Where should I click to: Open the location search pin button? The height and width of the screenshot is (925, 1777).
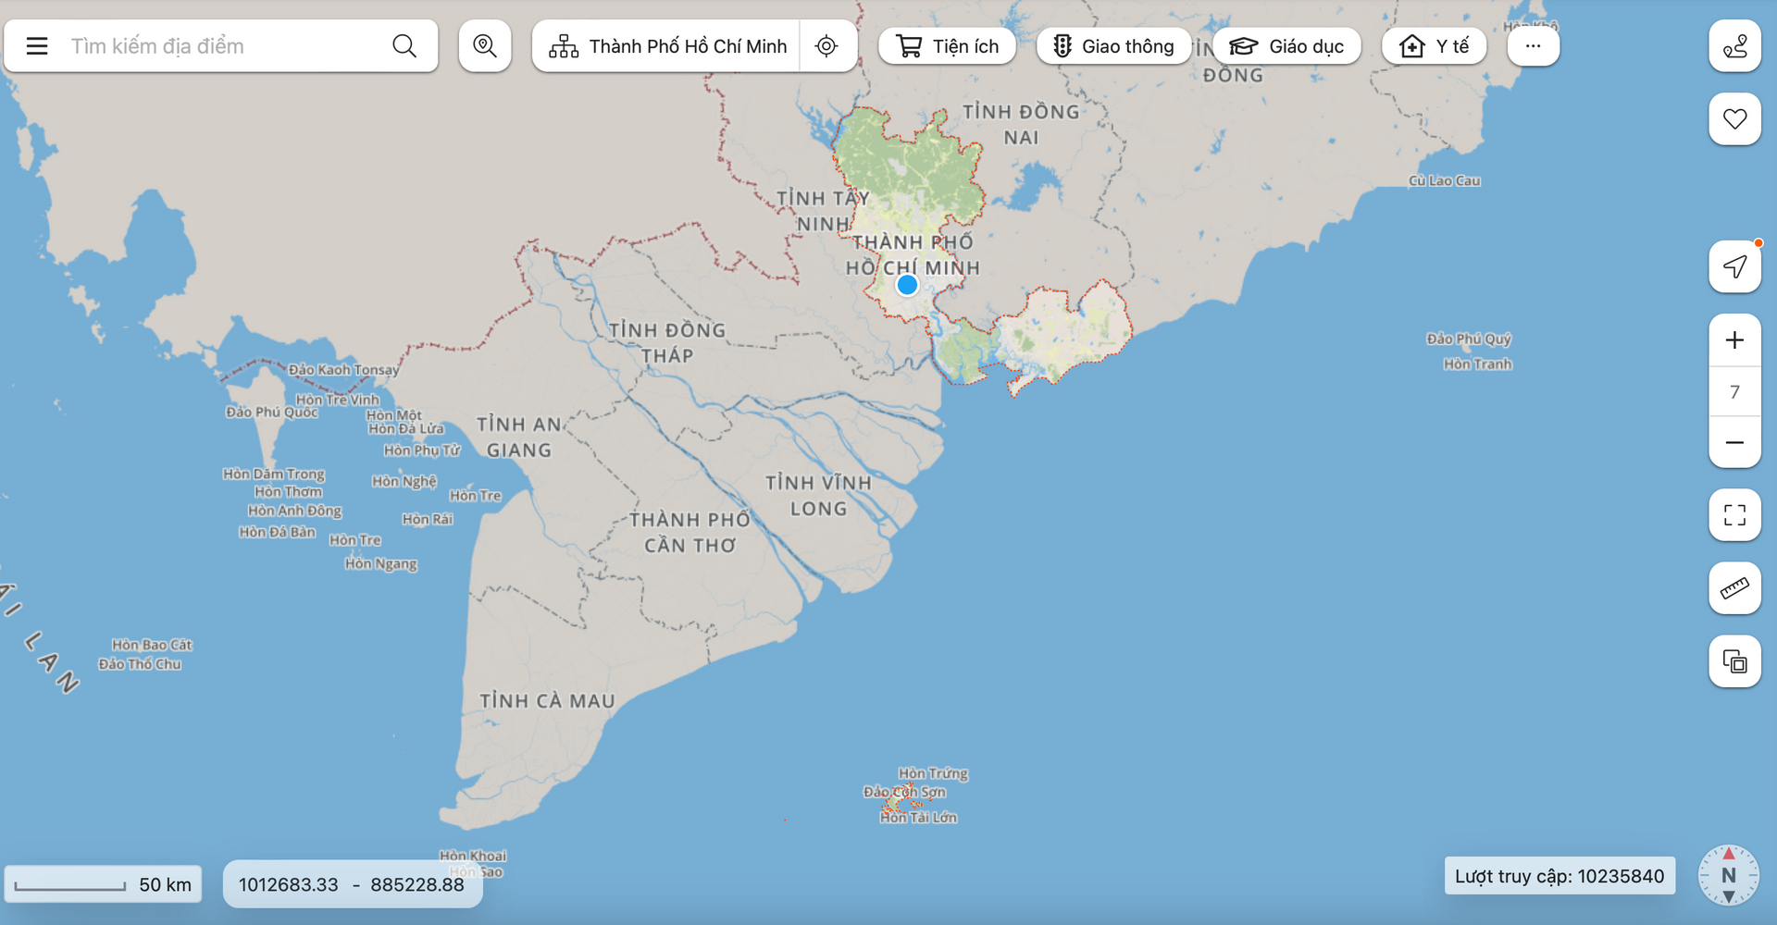(485, 46)
